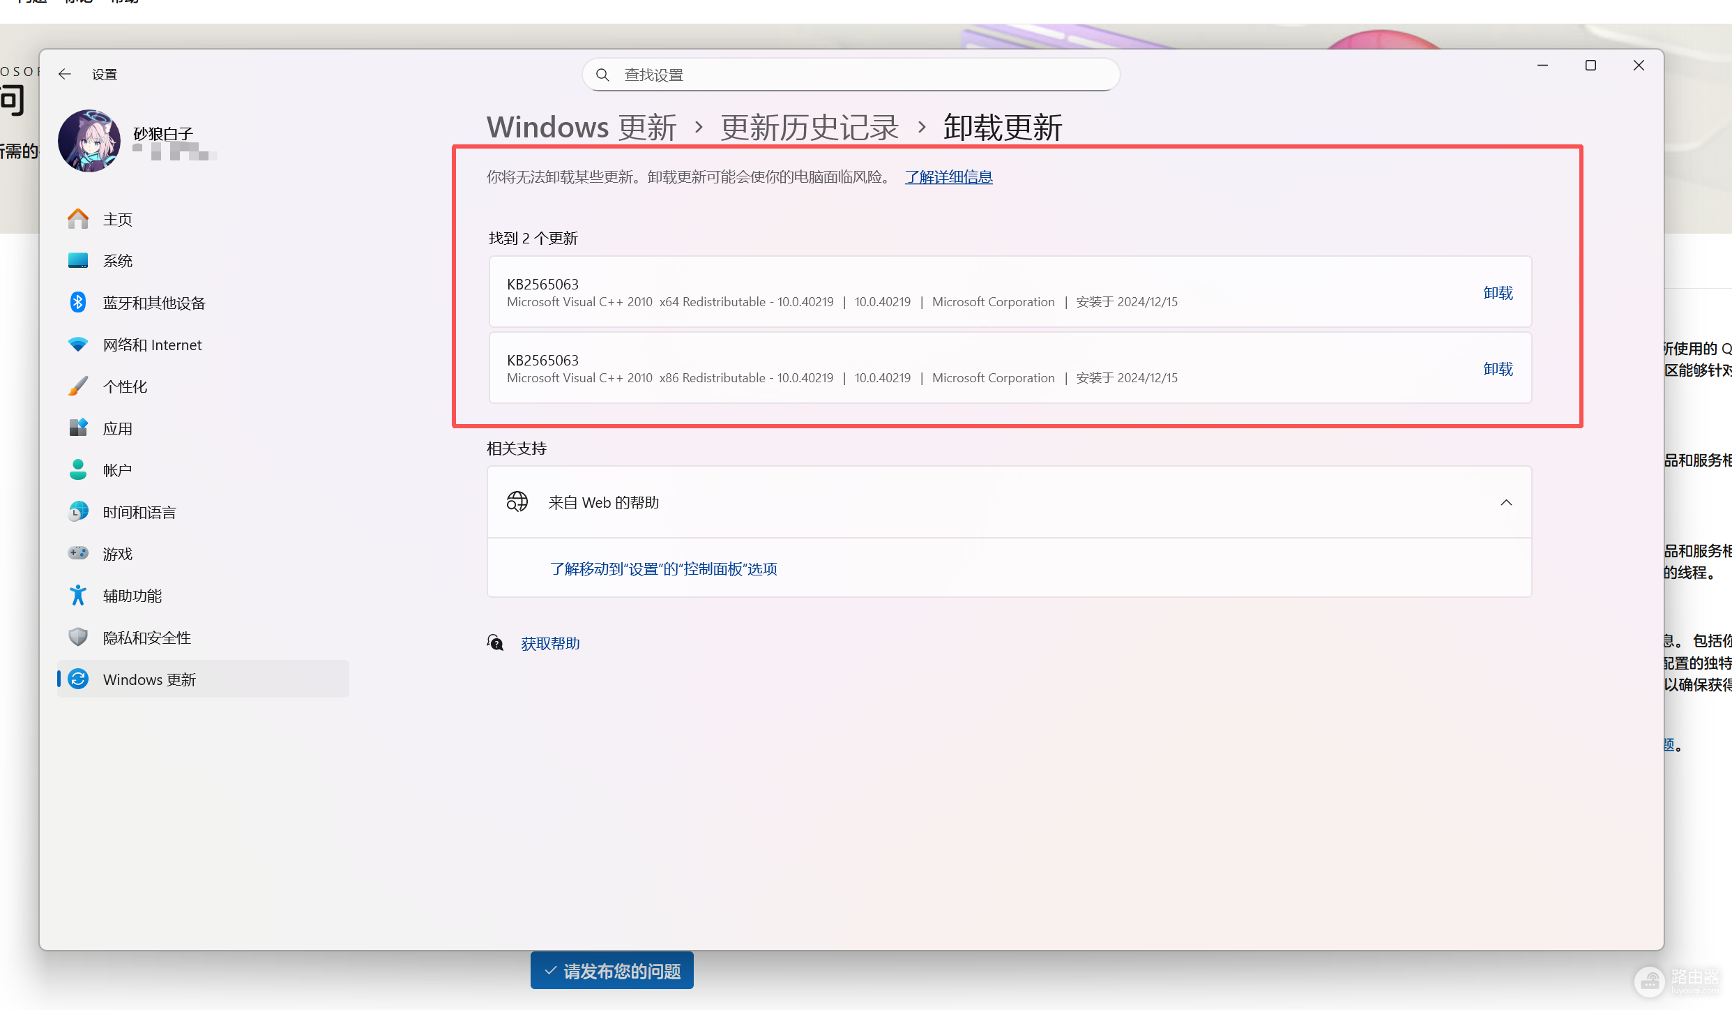This screenshot has width=1732, height=1010.
Task: Click user name 砂狼白子
Action: (163, 133)
